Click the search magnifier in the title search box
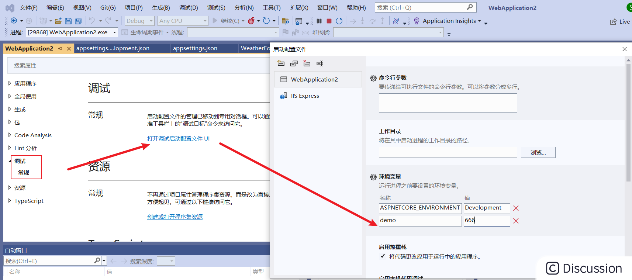632x280 pixels. click(470, 7)
